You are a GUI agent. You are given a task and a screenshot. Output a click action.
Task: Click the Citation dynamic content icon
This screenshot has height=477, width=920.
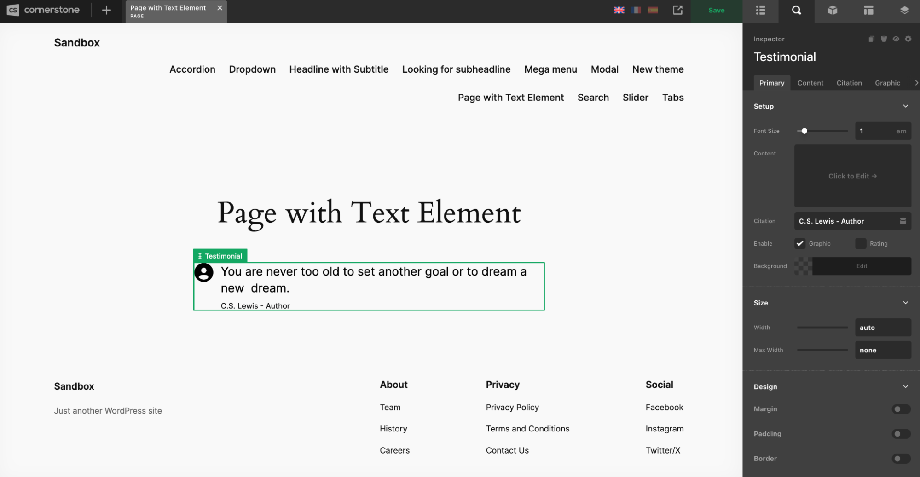[903, 221]
